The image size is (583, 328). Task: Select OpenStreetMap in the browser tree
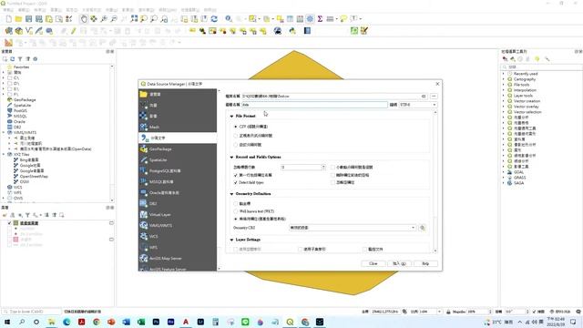tap(34, 176)
